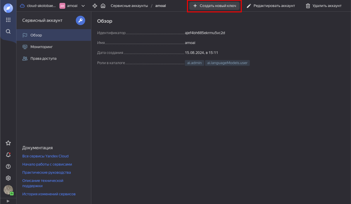Click the Сервисные аккаунты breadcrumb
Image resolution: width=351 pixels, height=204 pixels.
tap(129, 6)
